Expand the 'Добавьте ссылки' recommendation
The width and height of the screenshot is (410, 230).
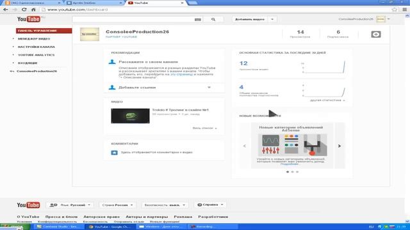point(209,88)
